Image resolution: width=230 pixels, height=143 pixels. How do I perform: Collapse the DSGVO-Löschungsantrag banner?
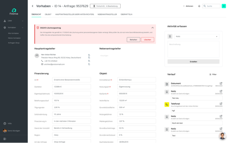(x=152, y=28)
